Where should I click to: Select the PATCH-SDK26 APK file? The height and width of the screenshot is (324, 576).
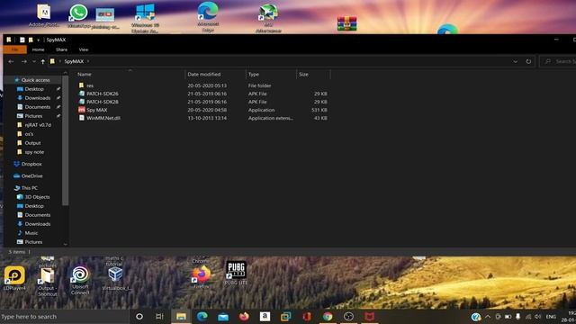(103, 94)
